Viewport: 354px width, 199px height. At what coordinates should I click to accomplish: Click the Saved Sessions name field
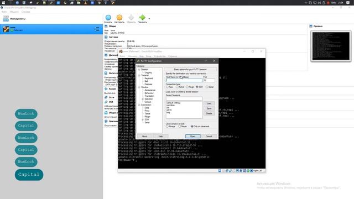pos(184,98)
